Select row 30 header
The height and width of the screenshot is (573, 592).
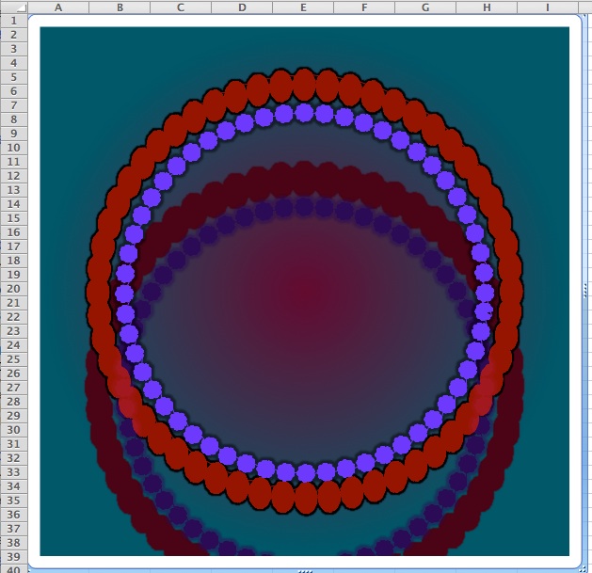[x=13, y=430]
